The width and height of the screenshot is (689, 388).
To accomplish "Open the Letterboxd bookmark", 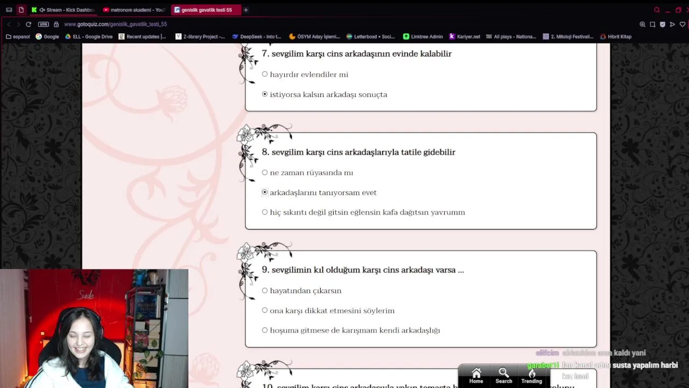I will (370, 37).
